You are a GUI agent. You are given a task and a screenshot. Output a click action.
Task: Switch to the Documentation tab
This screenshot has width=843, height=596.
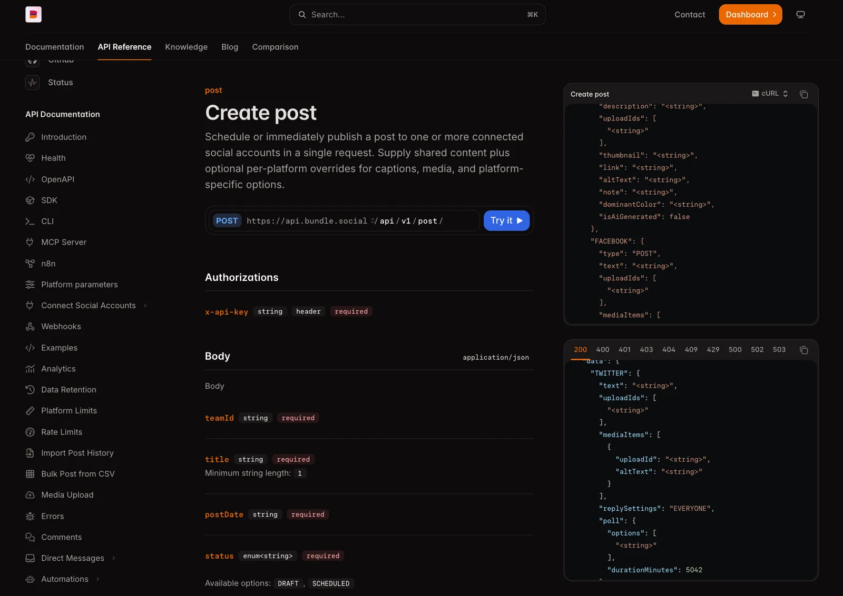[x=55, y=47]
